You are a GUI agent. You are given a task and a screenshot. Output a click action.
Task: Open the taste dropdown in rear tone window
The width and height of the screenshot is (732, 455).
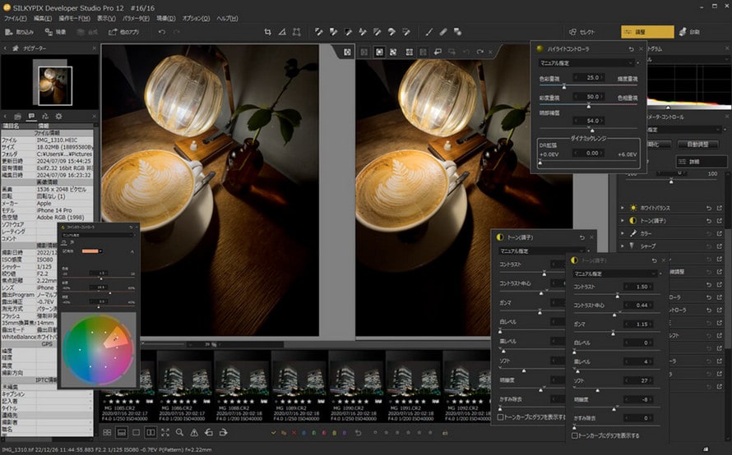[x=541, y=250]
